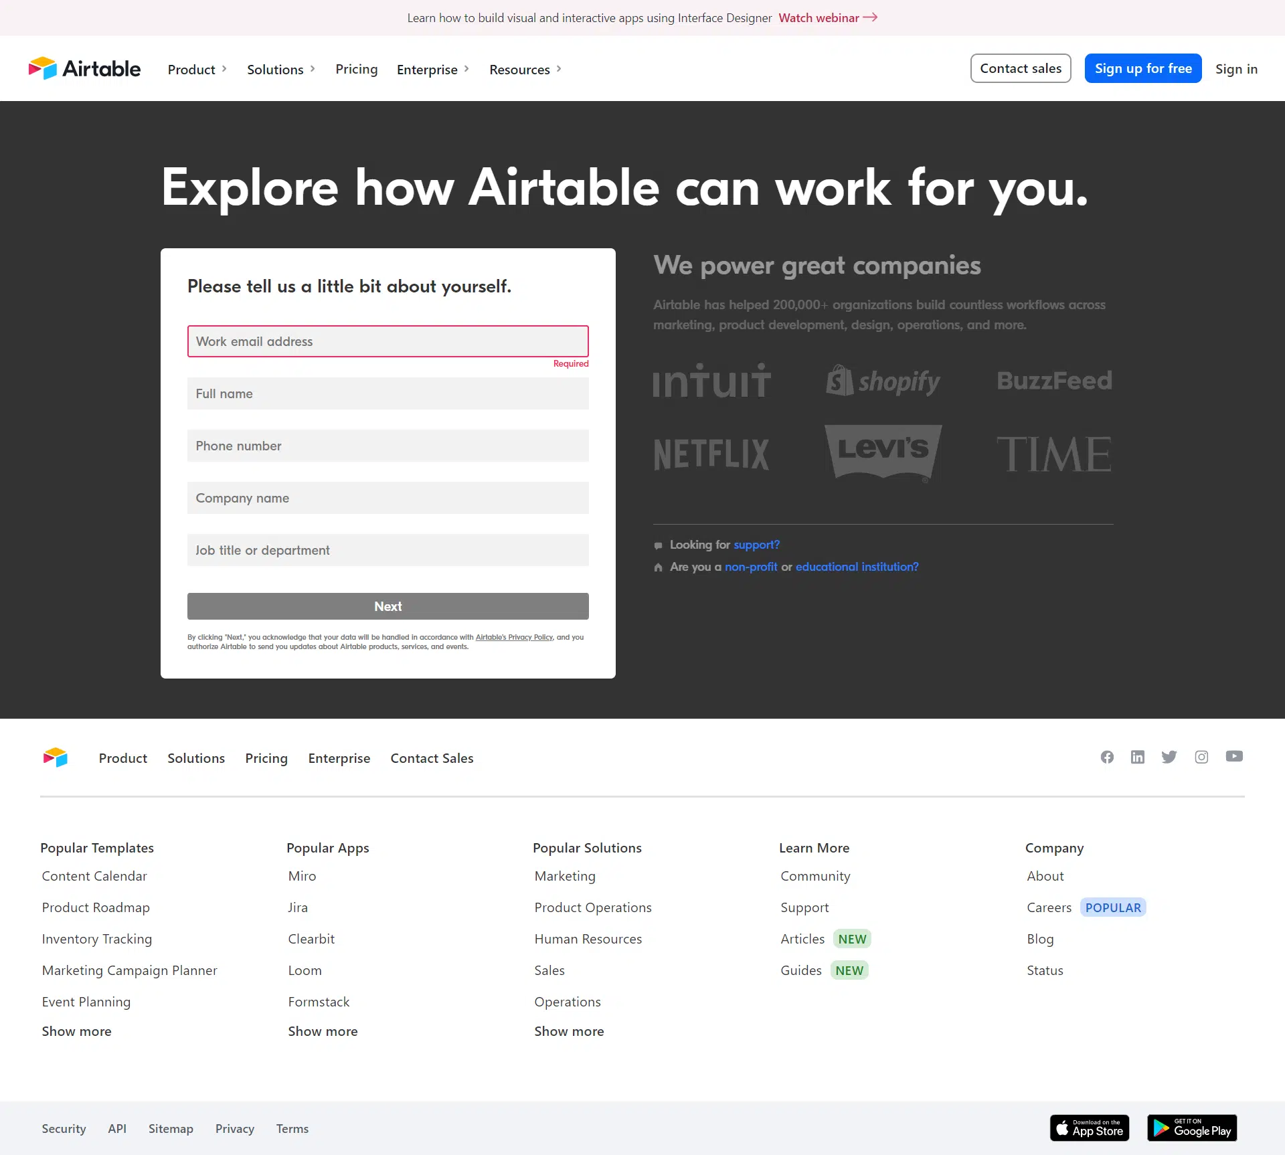
Task: Click the Download on the App Store badge
Action: (x=1090, y=1128)
